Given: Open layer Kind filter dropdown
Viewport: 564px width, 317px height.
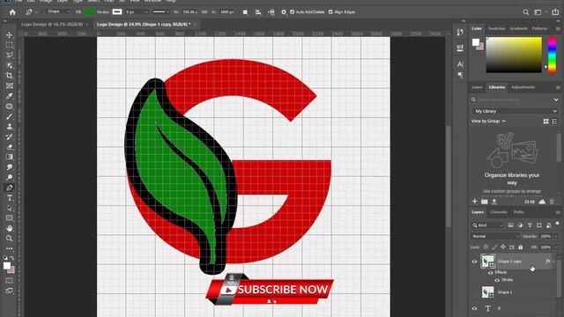Looking at the screenshot, I should (487, 225).
